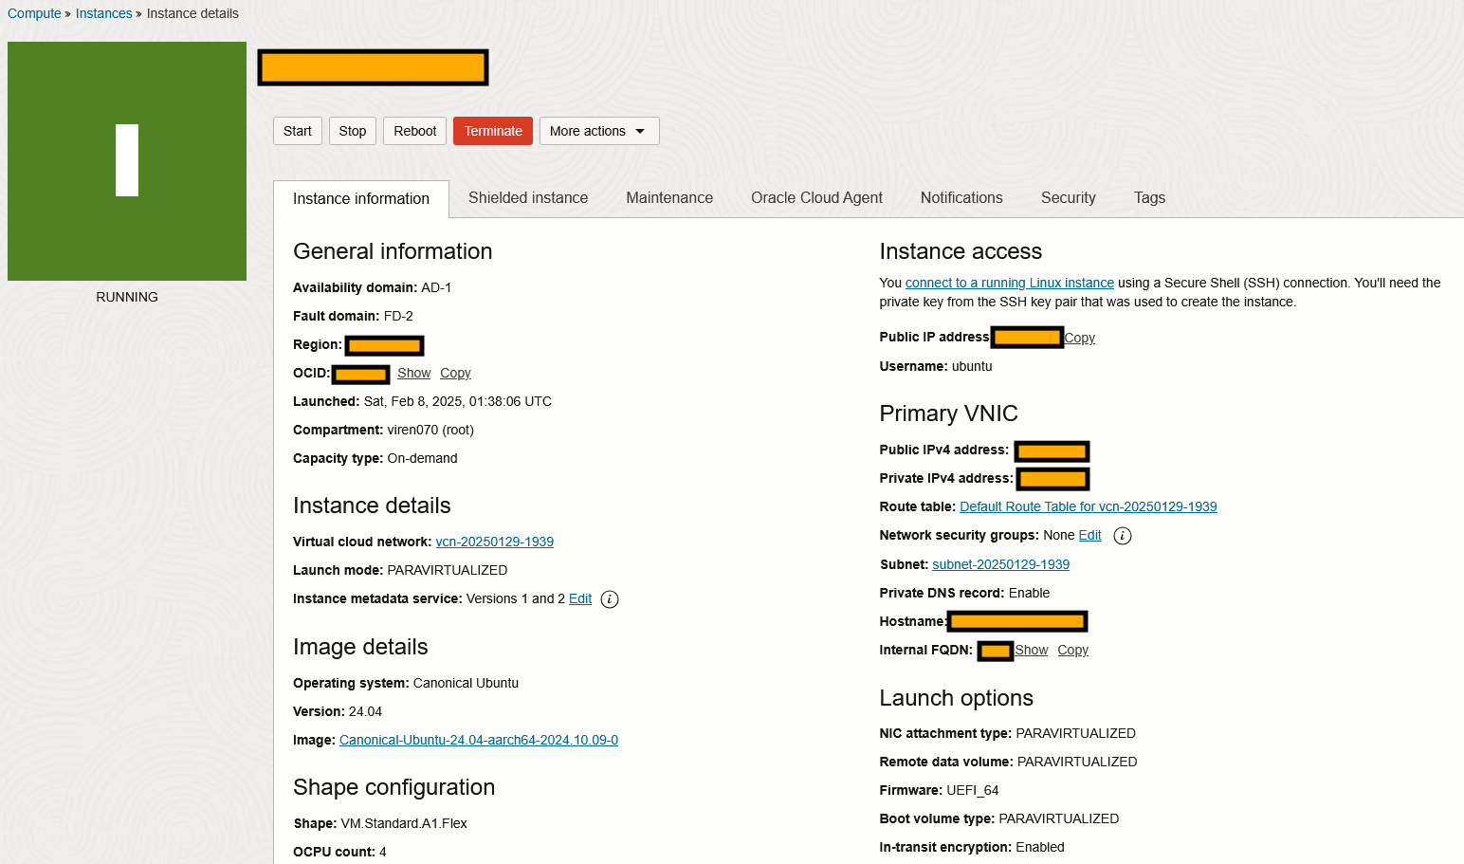Click the 'Canonical Ubuntu' operating system value
Viewport: 1464px width, 864px height.
point(466,683)
